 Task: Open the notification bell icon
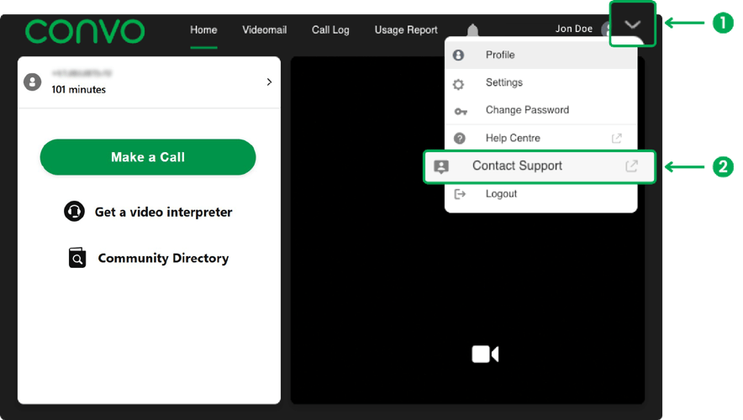point(472,31)
